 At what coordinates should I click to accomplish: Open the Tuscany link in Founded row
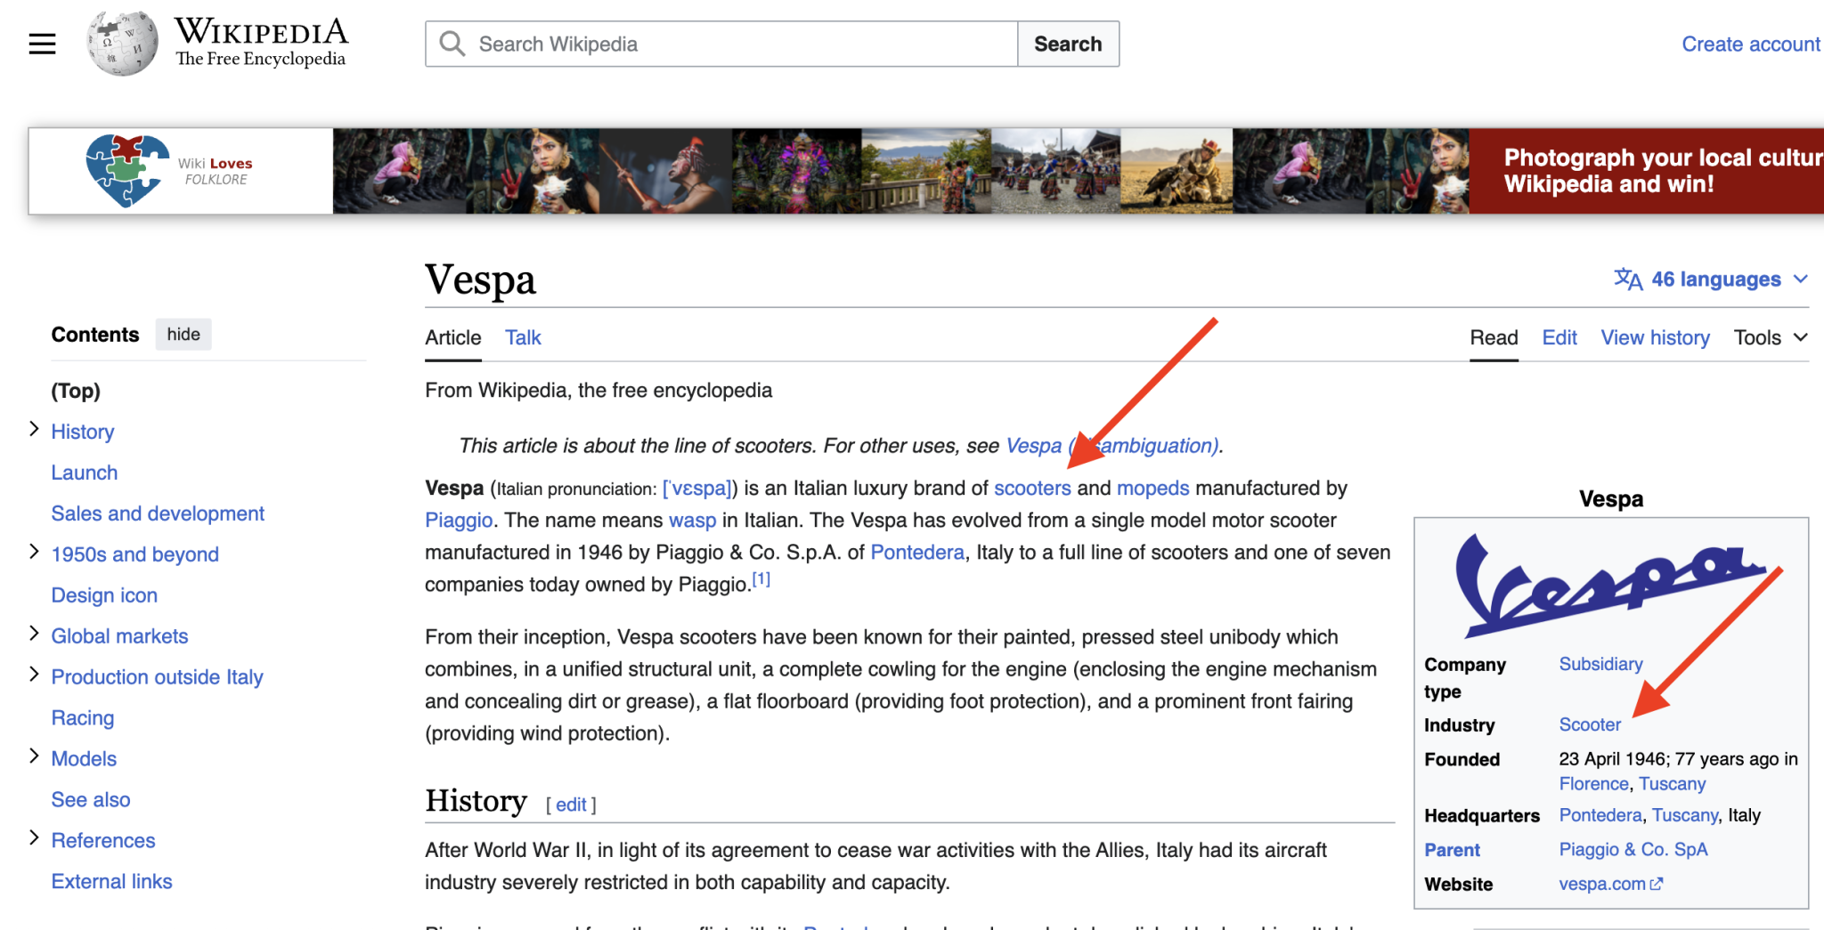pyautogui.click(x=1672, y=784)
